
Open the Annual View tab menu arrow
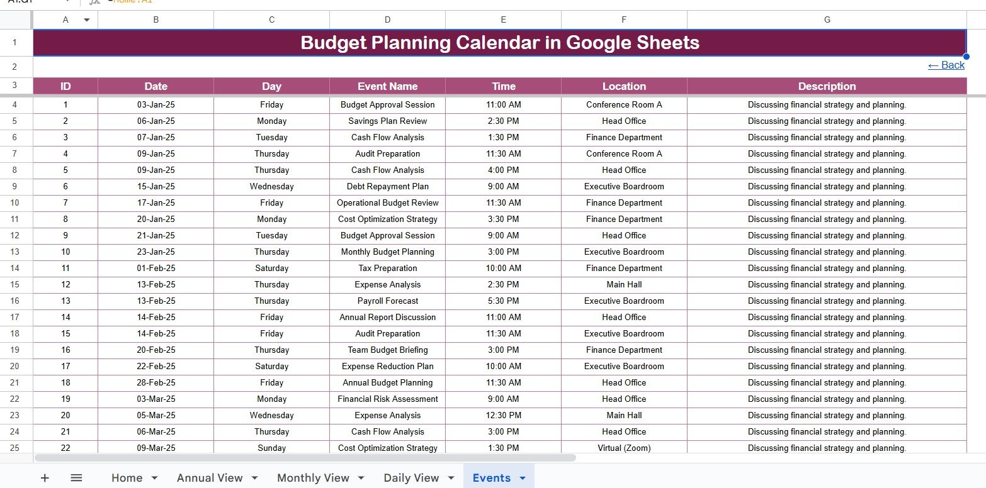(255, 479)
